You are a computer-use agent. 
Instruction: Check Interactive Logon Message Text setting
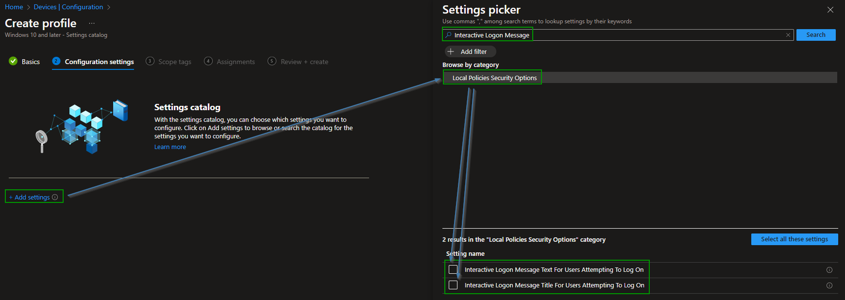pyautogui.click(x=453, y=269)
